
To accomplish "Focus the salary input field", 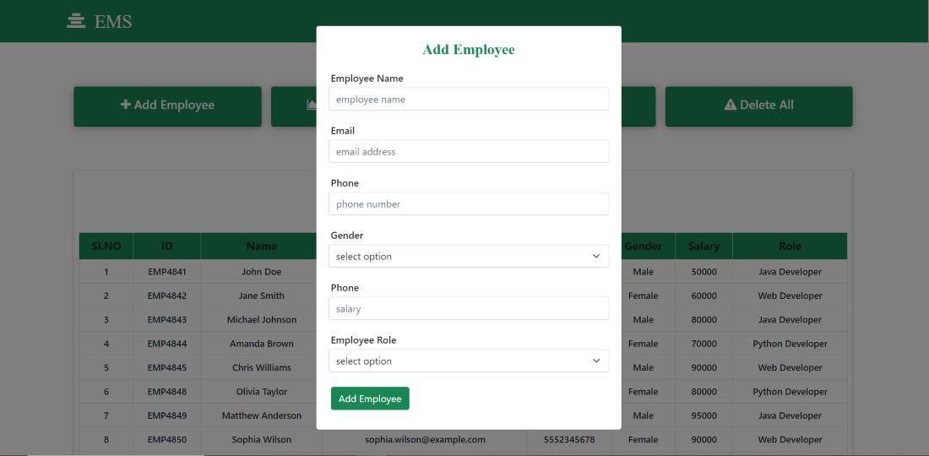I will point(469,308).
